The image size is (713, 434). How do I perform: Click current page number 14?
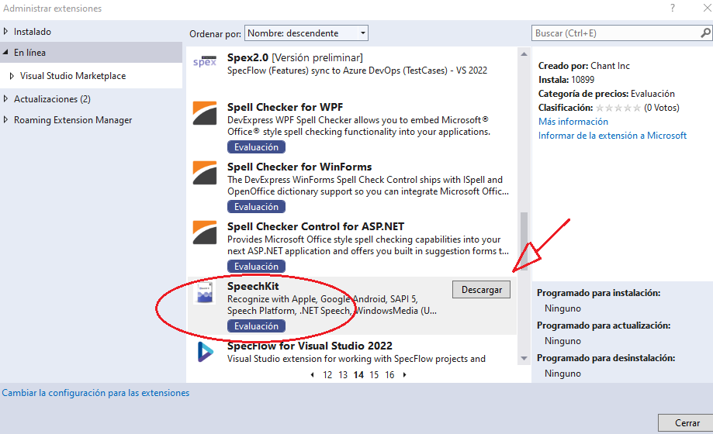pyautogui.click(x=358, y=375)
